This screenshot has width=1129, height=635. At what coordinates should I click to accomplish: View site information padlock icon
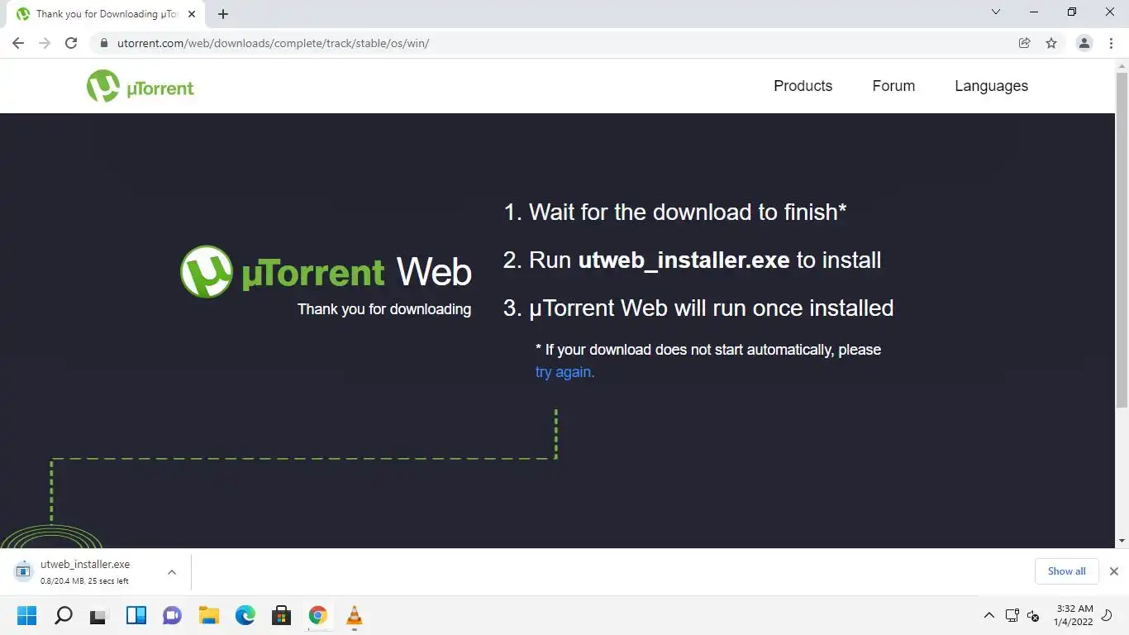(103, 43)
